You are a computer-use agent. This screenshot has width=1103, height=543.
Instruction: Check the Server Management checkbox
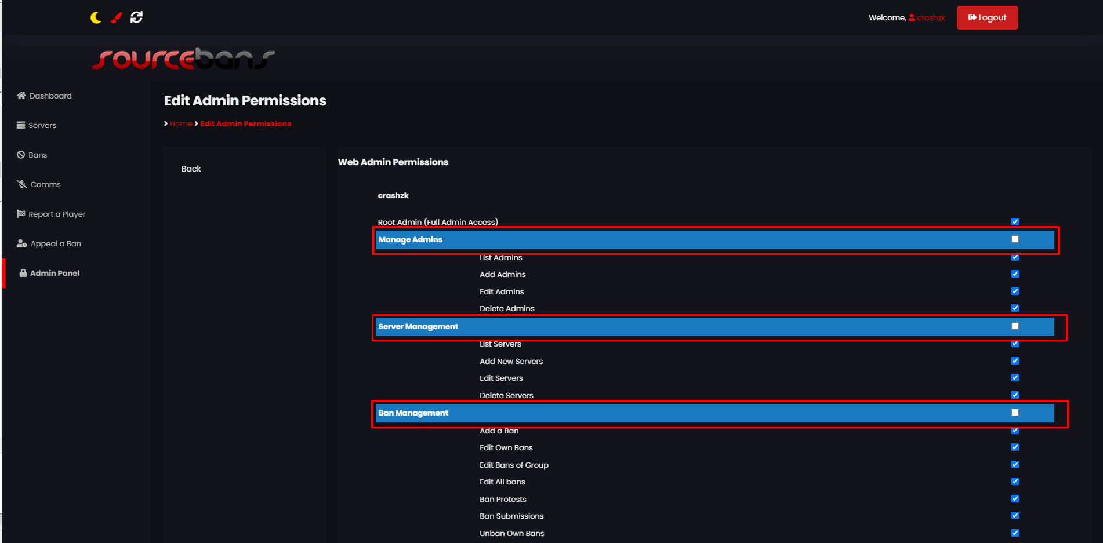[1015, 326]
